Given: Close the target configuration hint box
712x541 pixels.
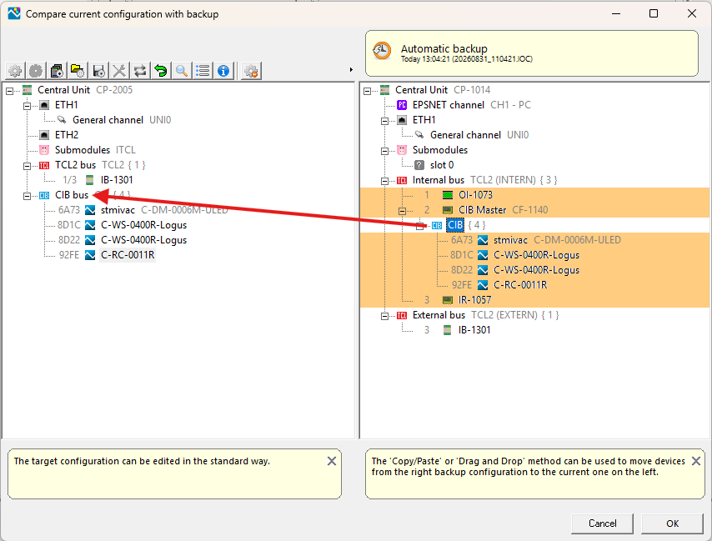Looking at the screenshot, I should (x=332, y=461).
